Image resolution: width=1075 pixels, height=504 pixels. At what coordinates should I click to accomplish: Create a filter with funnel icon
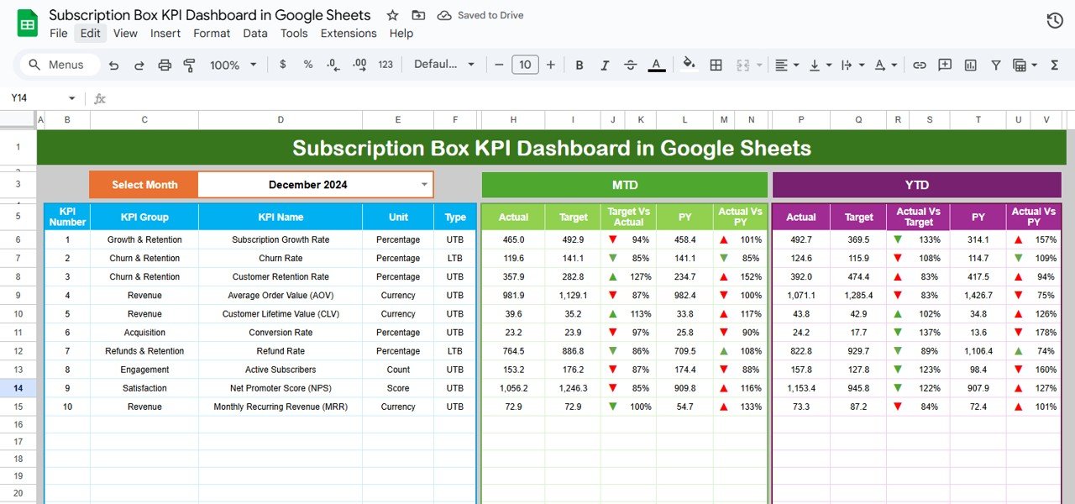coord(996,65)
